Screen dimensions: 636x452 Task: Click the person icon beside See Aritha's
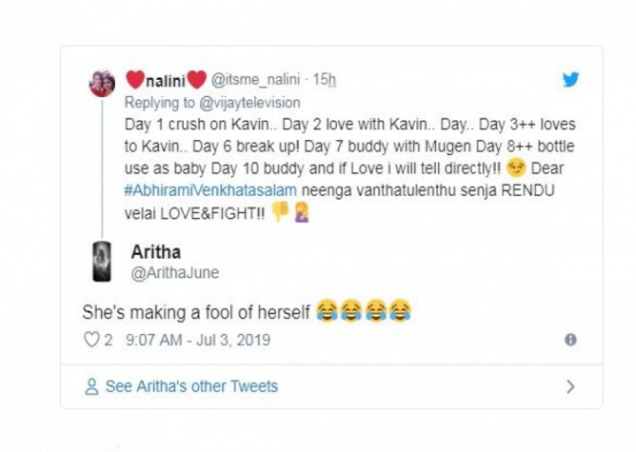point(91,387)
